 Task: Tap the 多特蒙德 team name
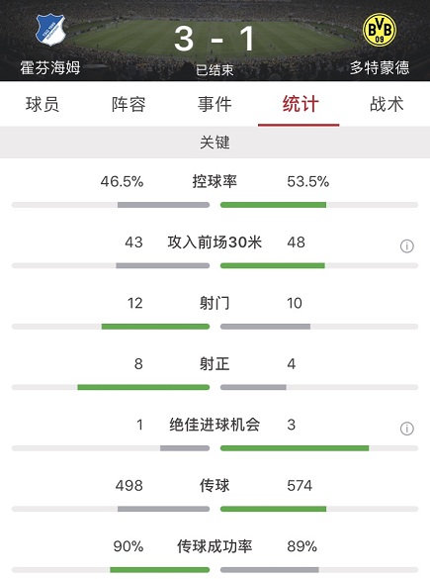click(380, 68)
